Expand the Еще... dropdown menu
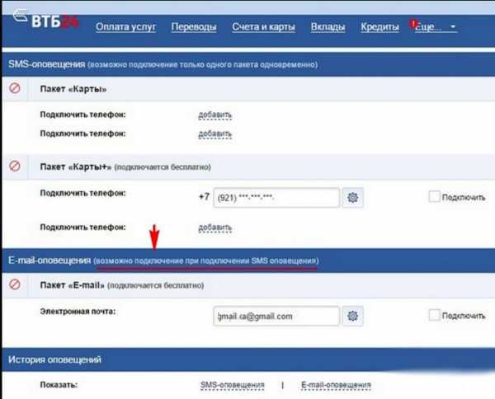This screenshot has height=399, width=495. pyautogui.click(x=434, y=27)
